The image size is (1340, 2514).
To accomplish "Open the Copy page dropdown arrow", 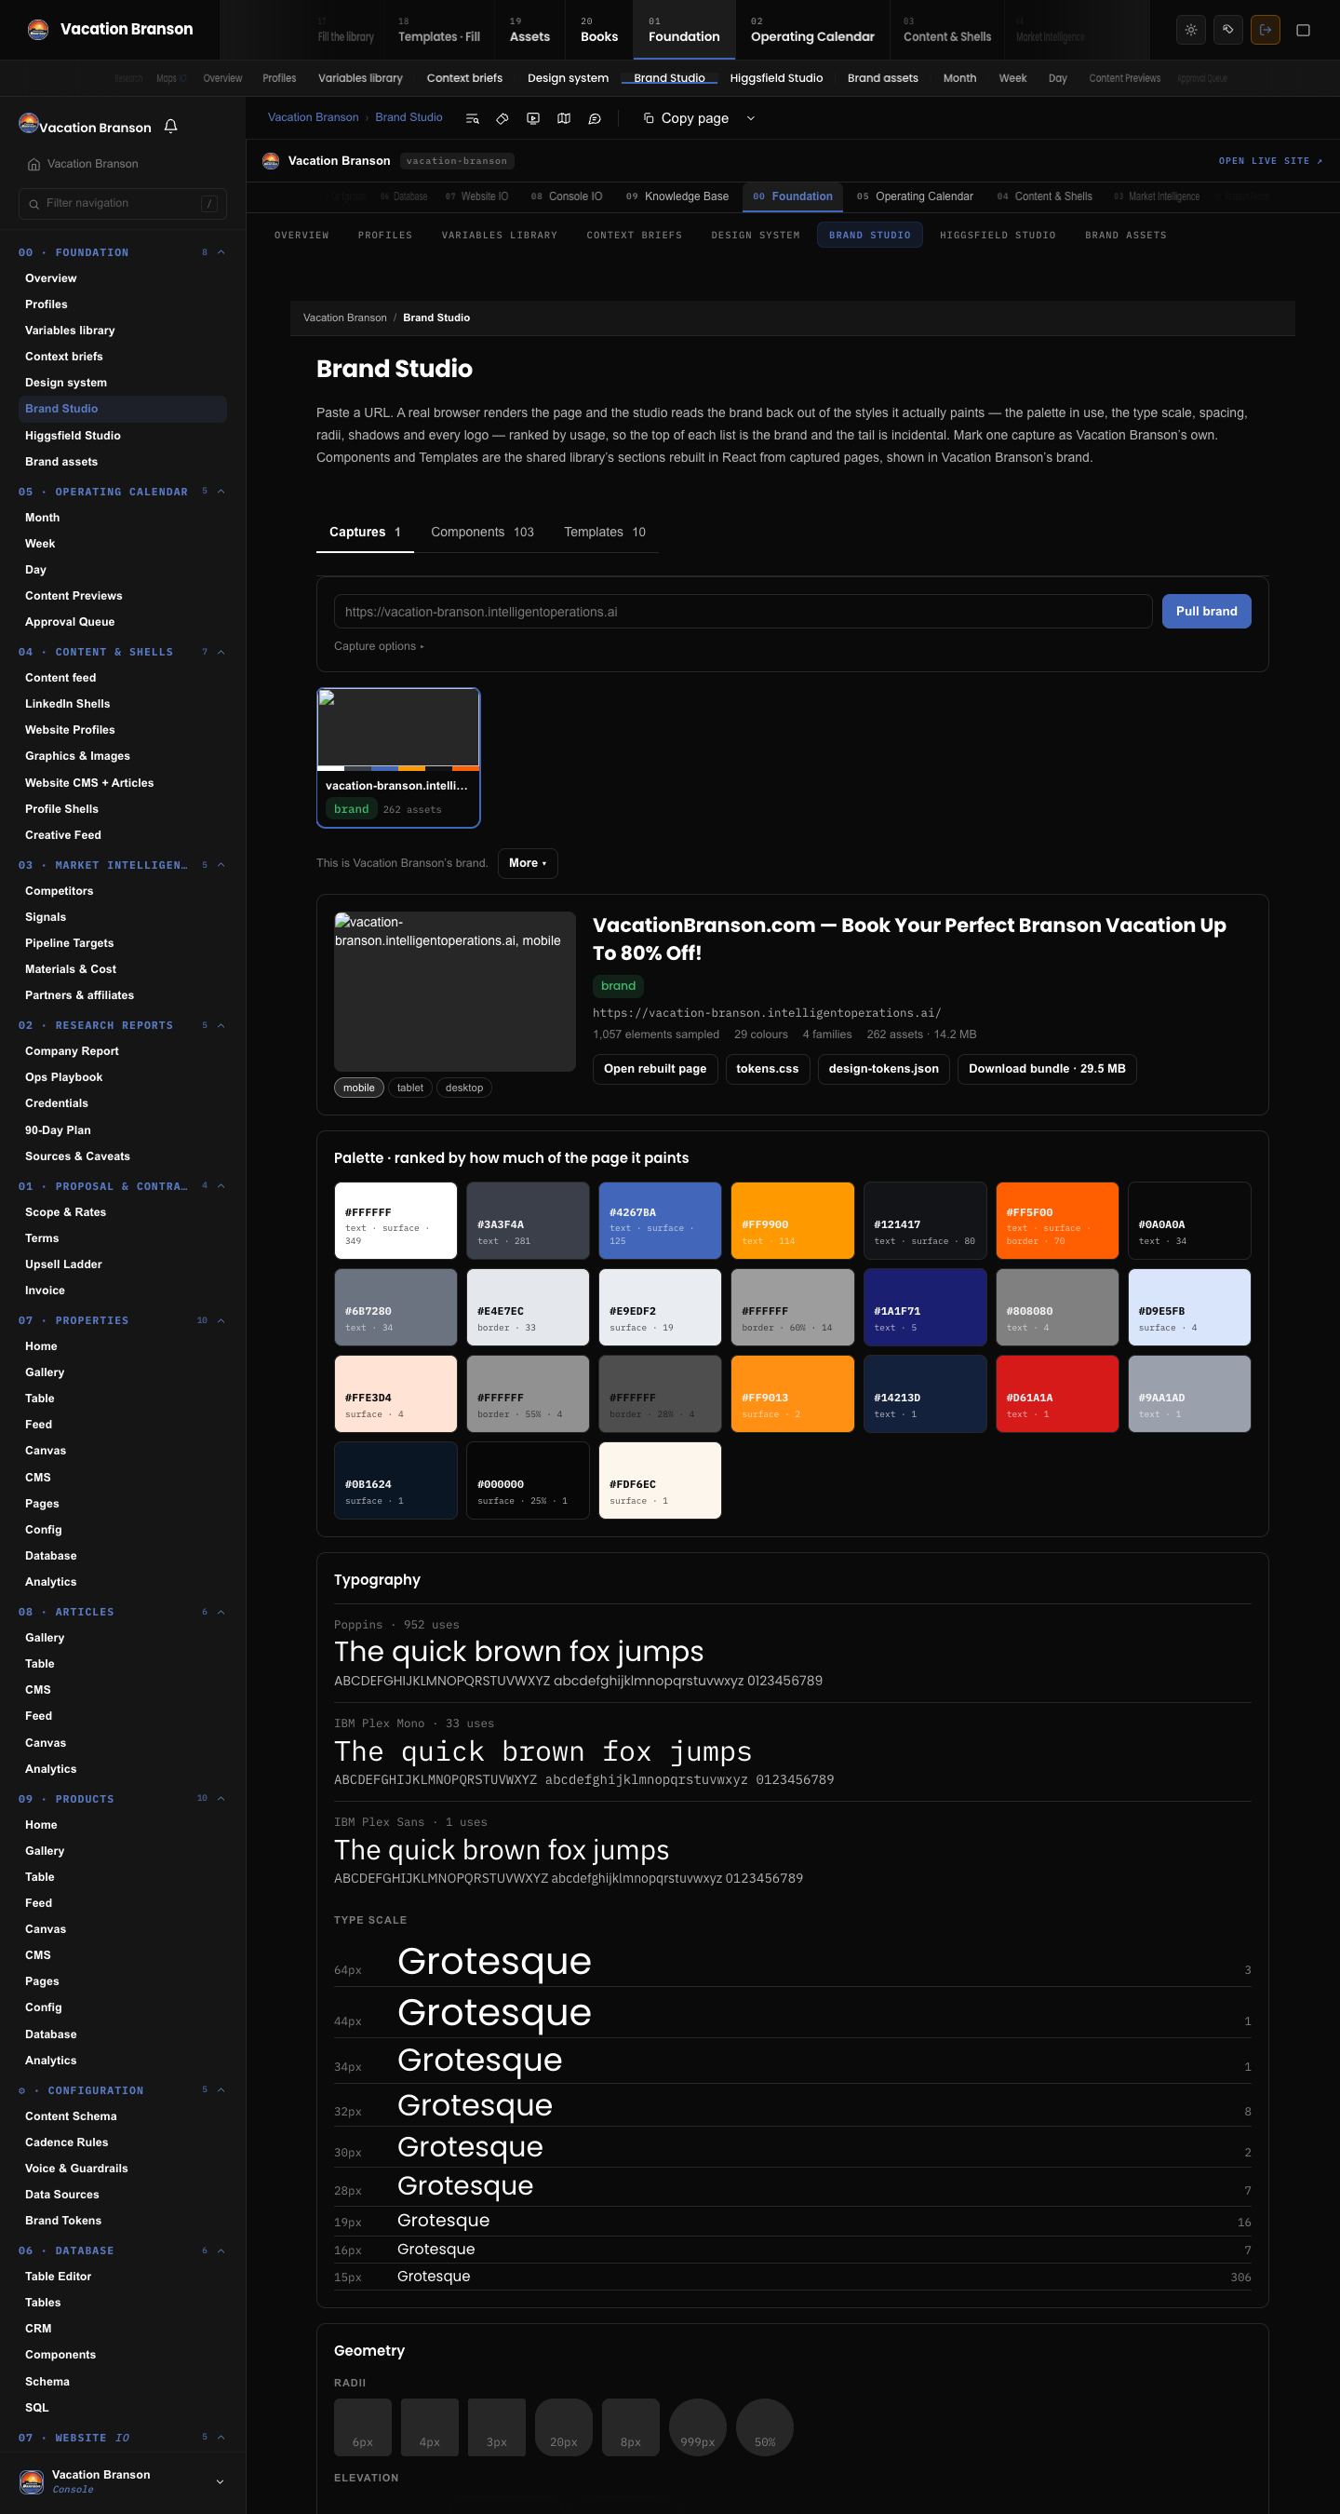I will (x=751, y=118).
